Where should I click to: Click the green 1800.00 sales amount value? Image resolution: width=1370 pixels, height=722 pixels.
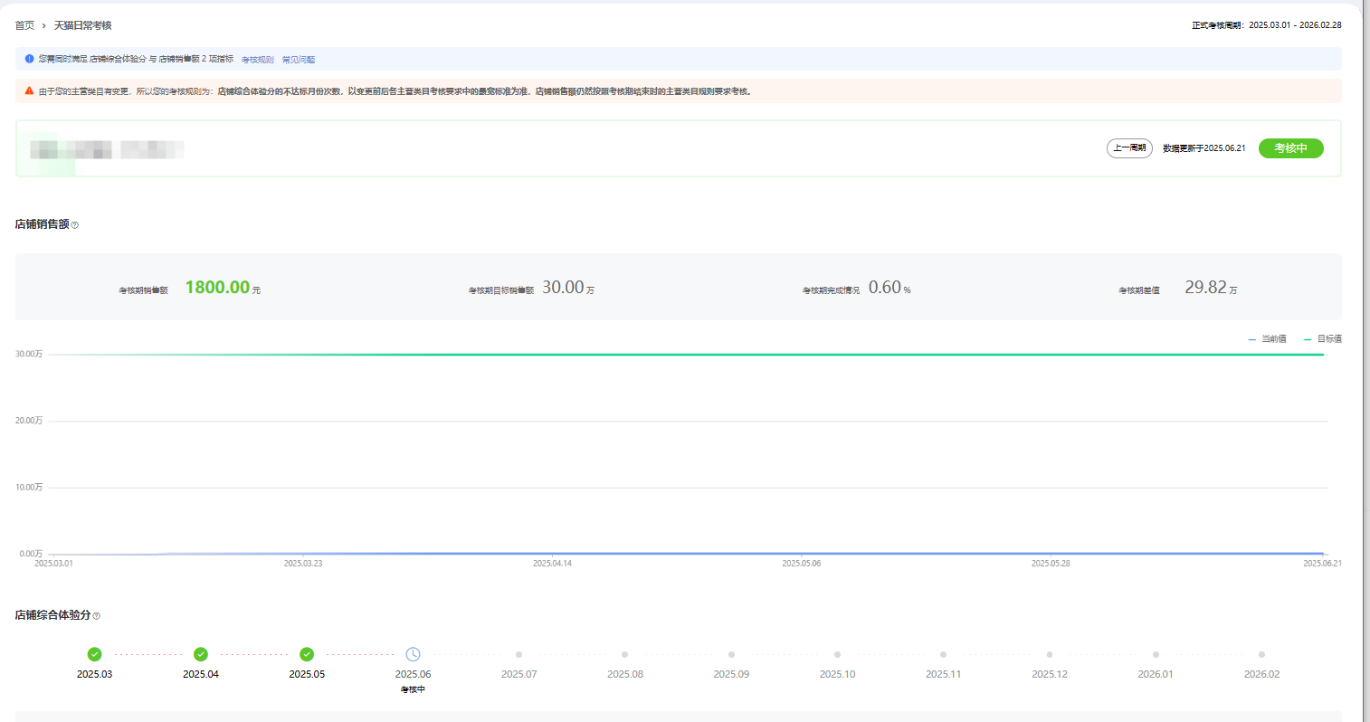(x=217, y=288)
